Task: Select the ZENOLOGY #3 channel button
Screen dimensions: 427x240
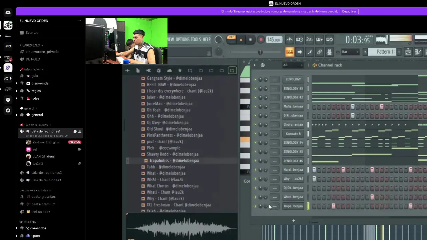Action: pos(293,88)
